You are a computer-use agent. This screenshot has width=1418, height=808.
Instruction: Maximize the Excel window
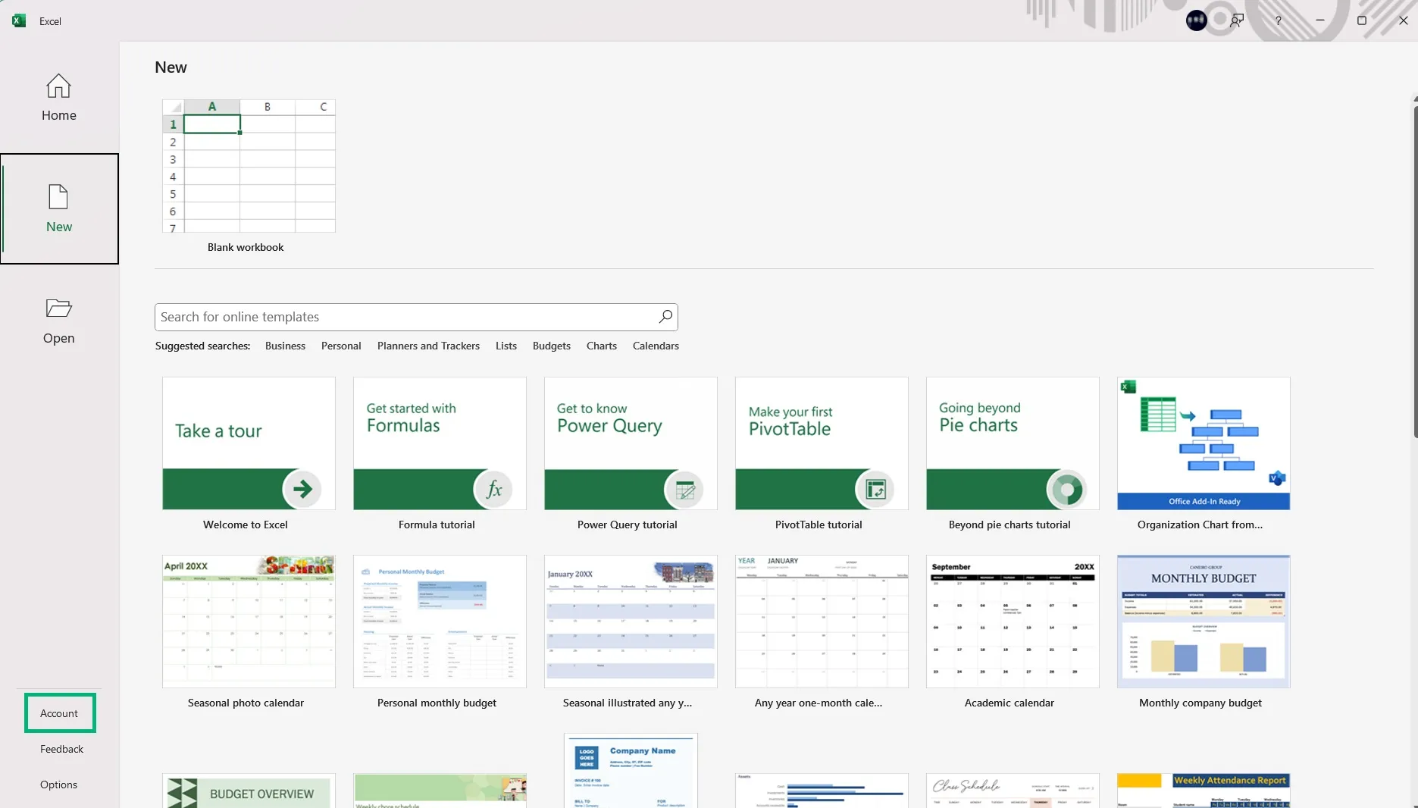click(x=1362, y=20)
